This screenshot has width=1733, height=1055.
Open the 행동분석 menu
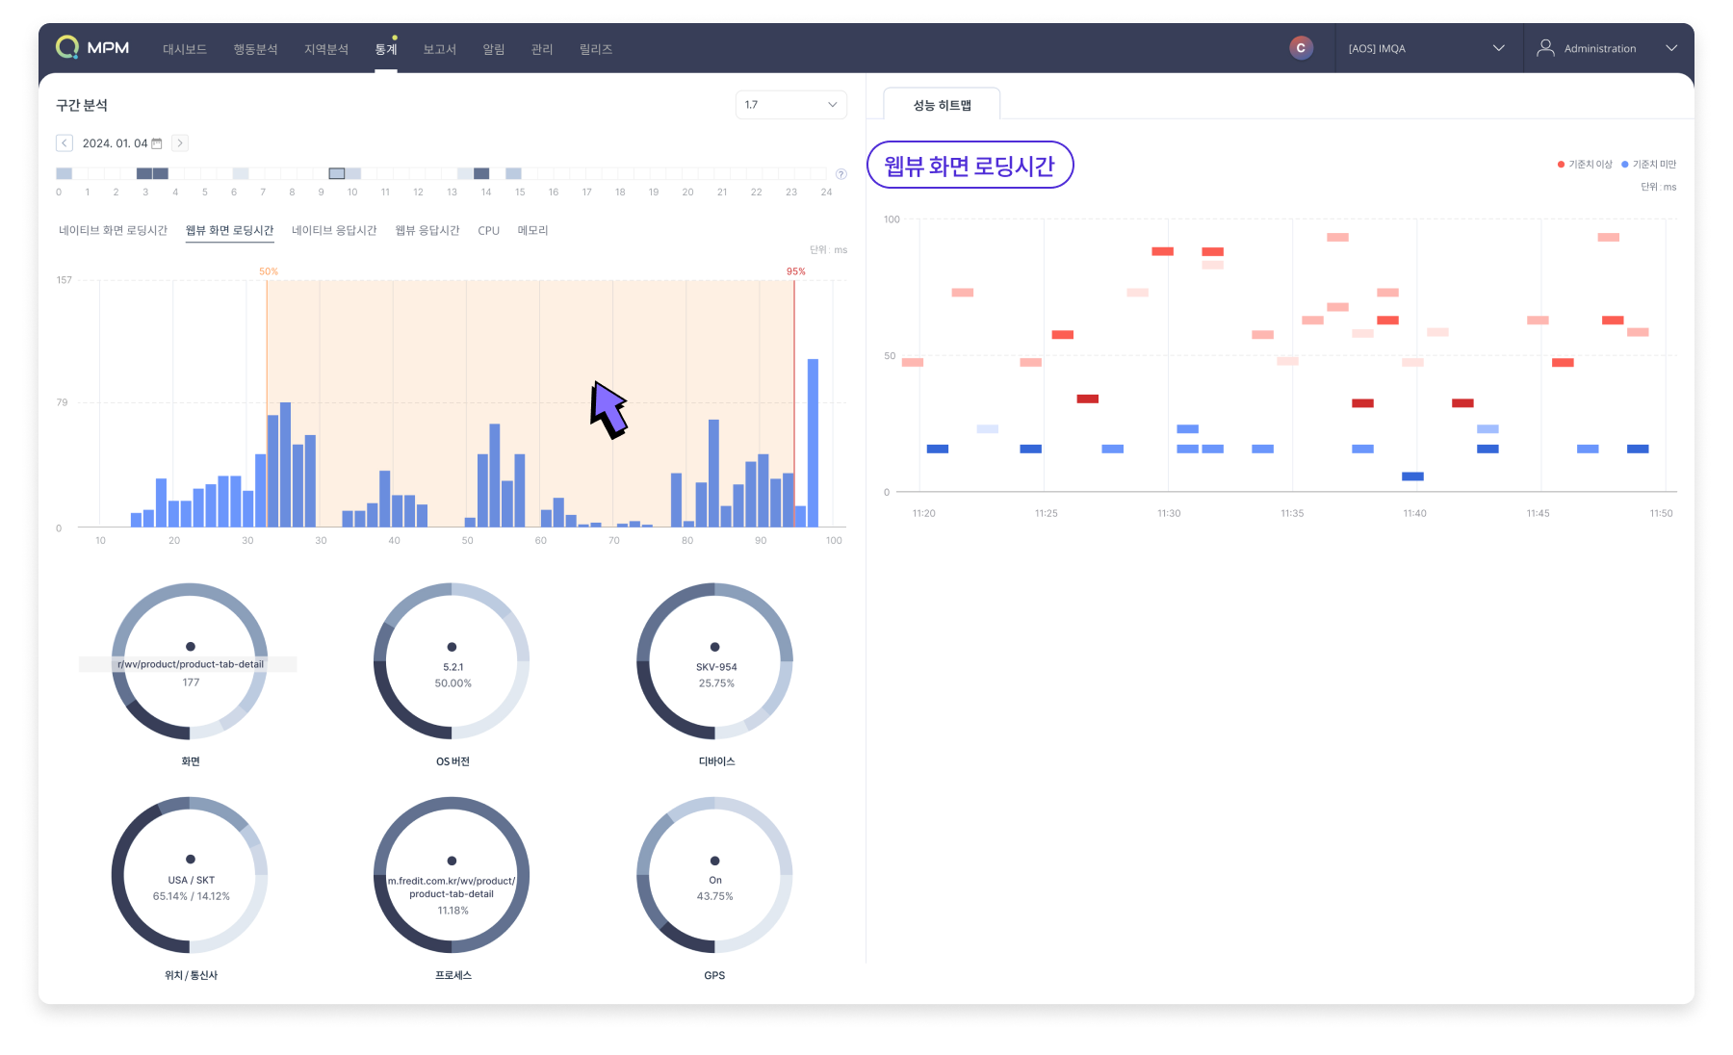[x=255, y=49]
